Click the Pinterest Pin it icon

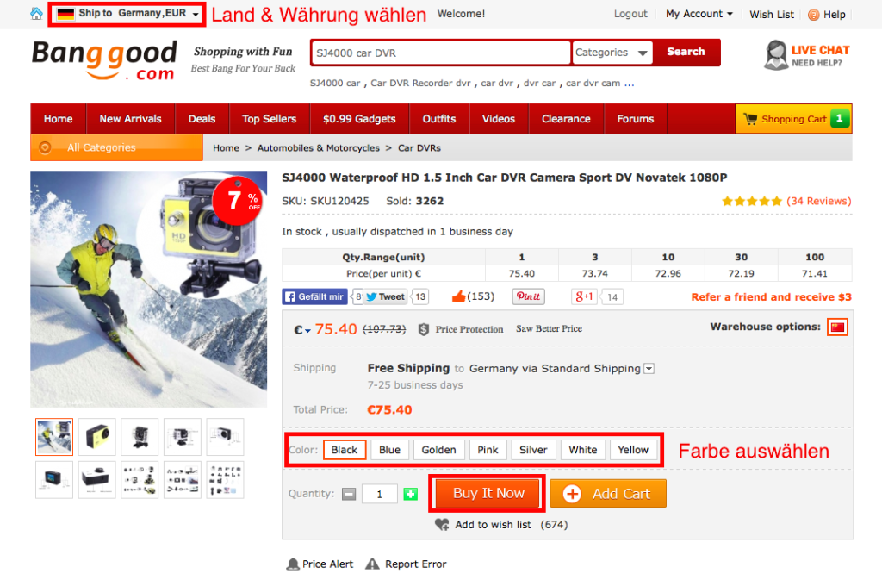click(528, 296)
